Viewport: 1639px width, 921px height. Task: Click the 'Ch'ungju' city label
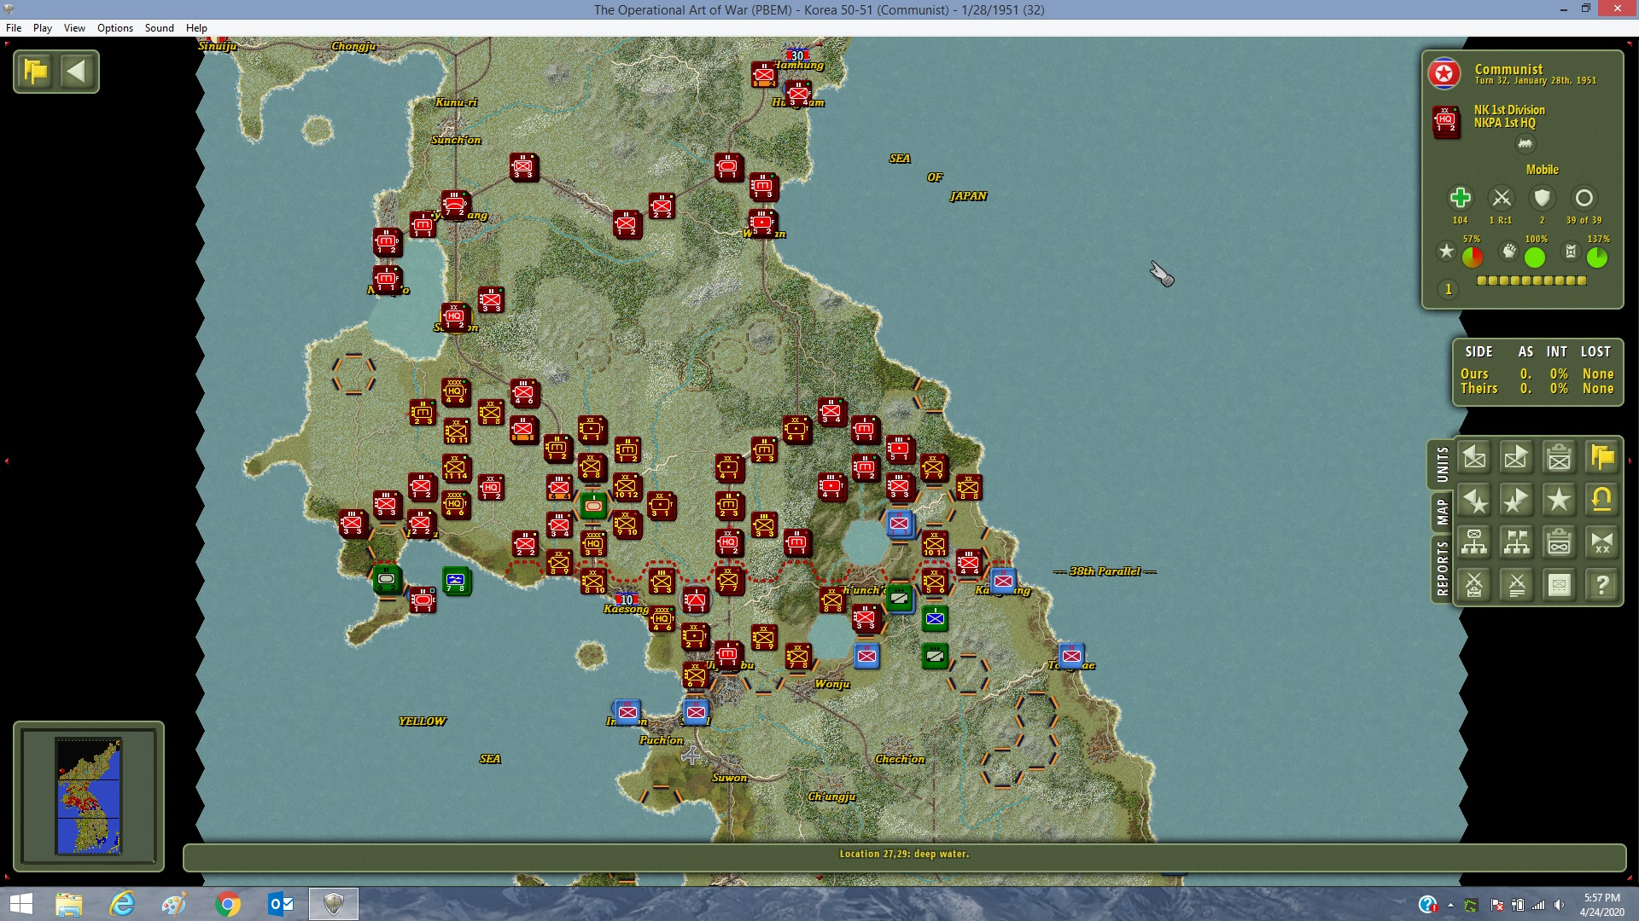(x=832, y=796)
